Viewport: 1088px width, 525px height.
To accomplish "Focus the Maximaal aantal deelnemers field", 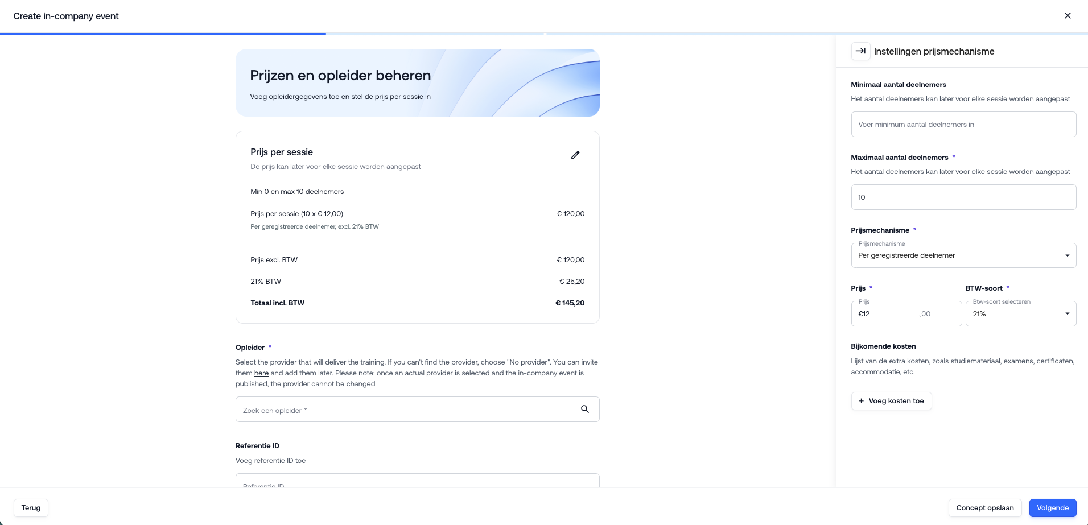I will 963,197.
